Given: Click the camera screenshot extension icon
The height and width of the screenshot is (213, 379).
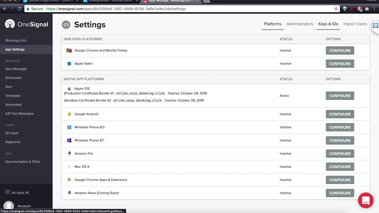Looking at the screenshot, I should coord(367,9).
